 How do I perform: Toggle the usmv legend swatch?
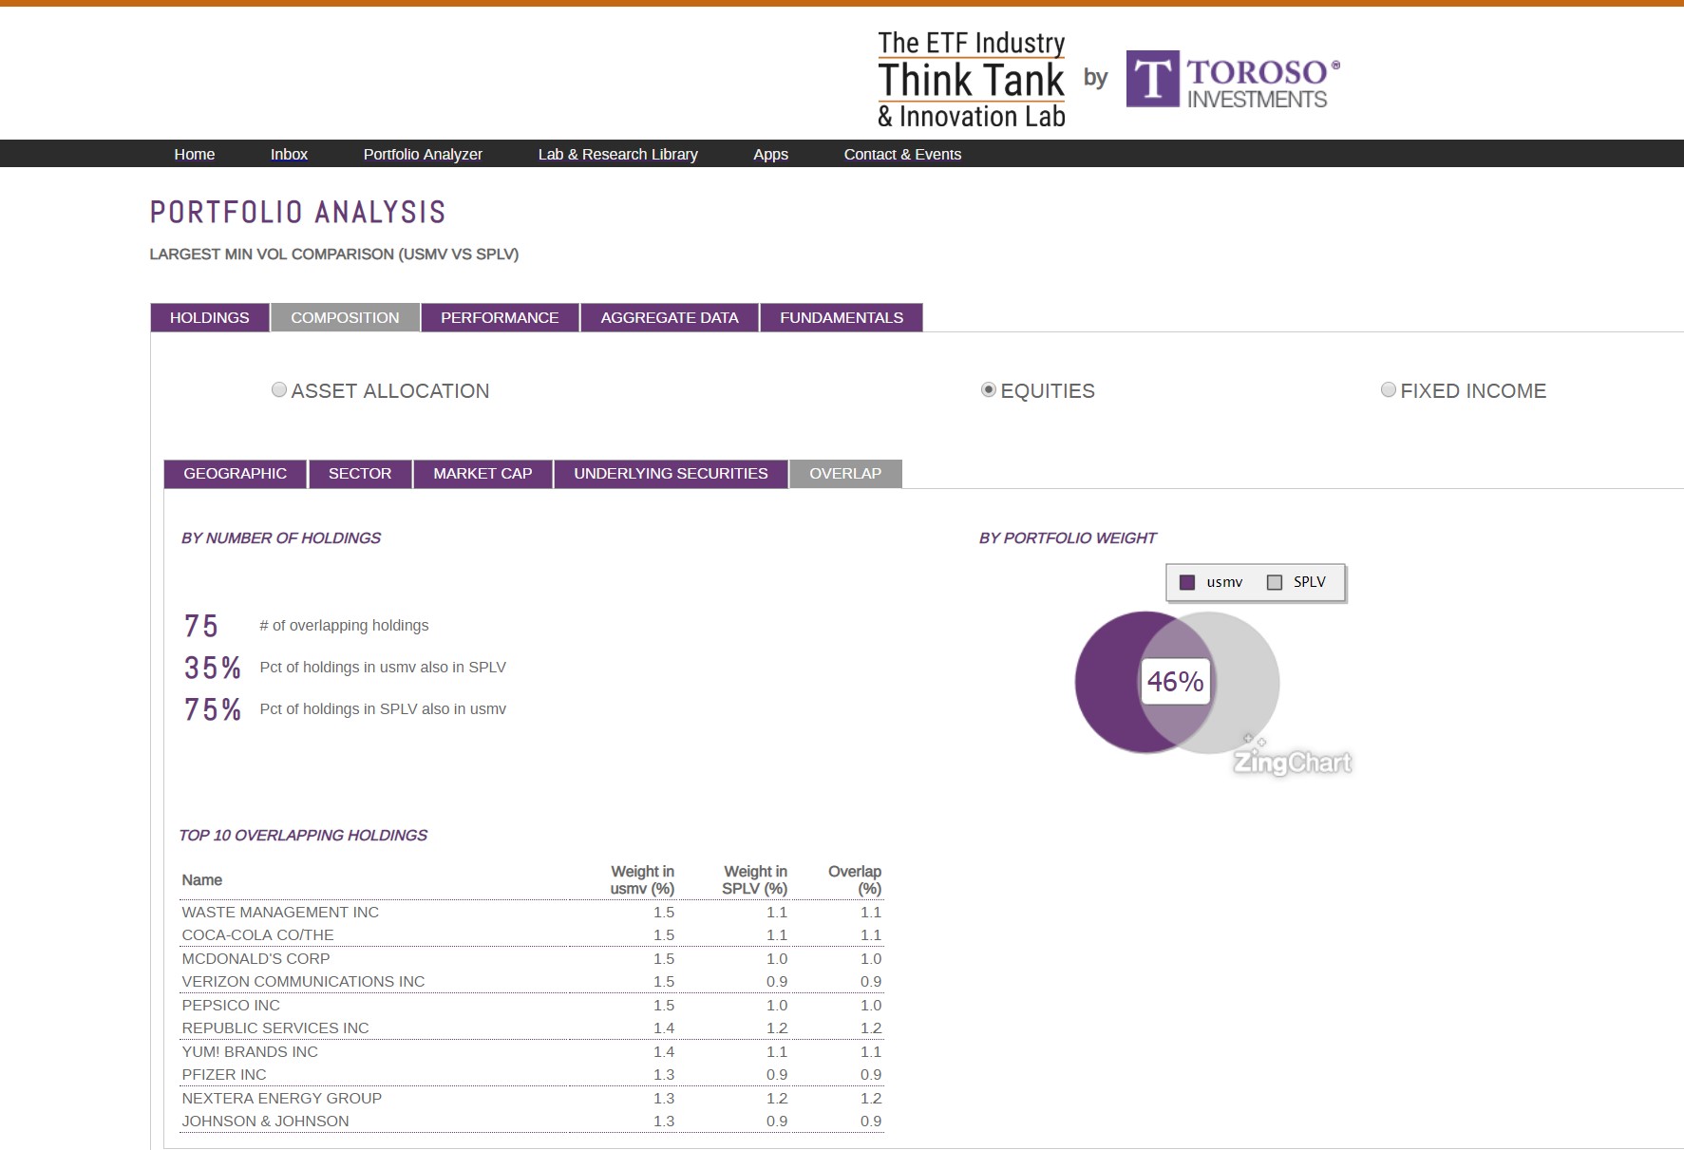[1187, 582]
